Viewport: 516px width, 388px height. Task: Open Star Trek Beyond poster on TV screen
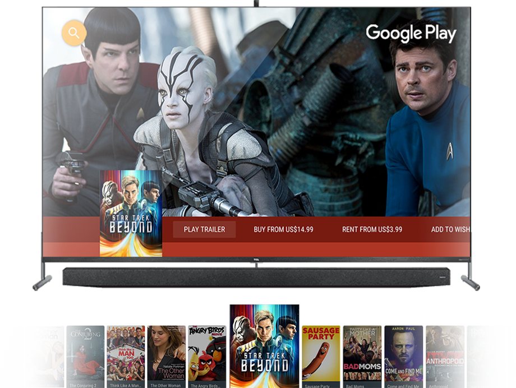131,213
